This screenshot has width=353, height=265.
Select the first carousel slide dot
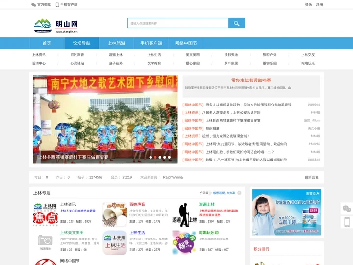[151, 157]
